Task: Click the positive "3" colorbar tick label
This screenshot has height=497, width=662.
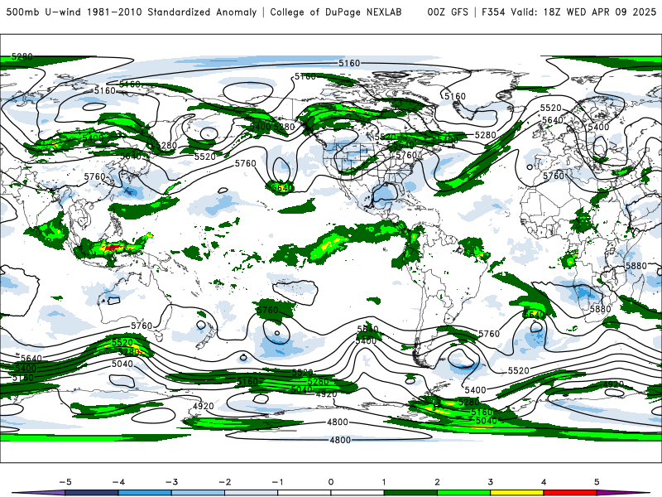Action: [491, 482]
